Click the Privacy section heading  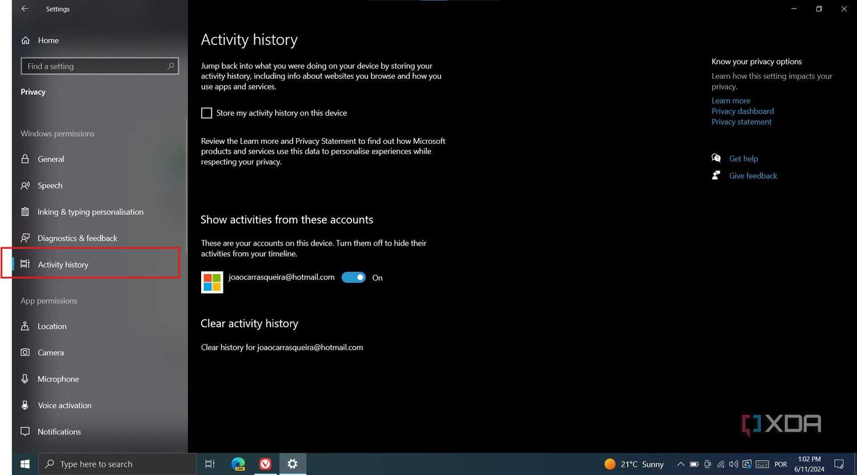point(33,92)
